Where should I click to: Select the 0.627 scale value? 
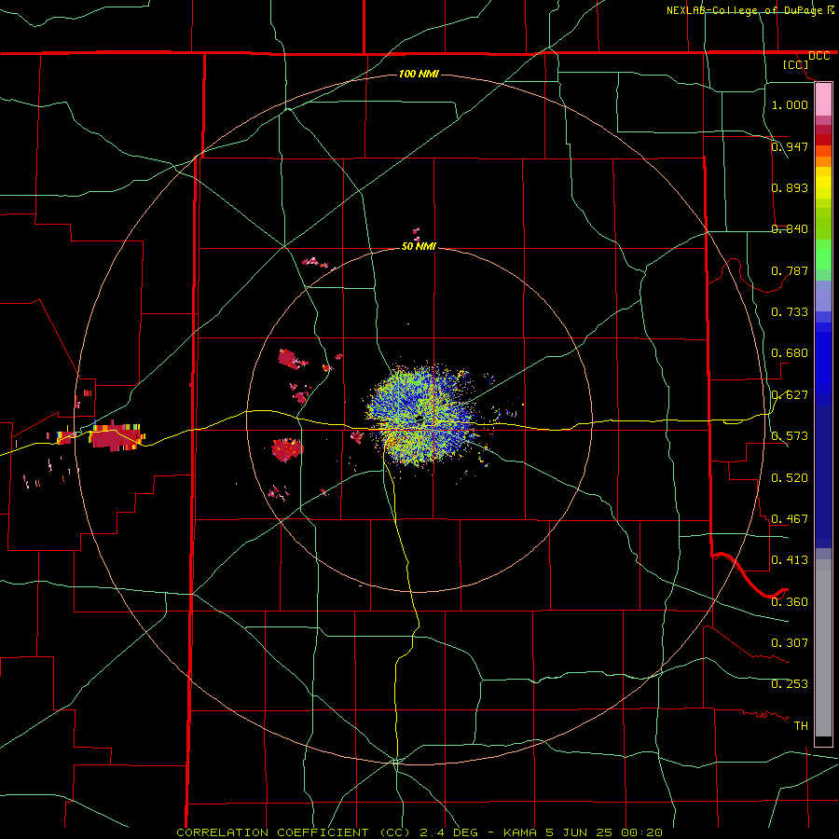click(x=790, y=395)
